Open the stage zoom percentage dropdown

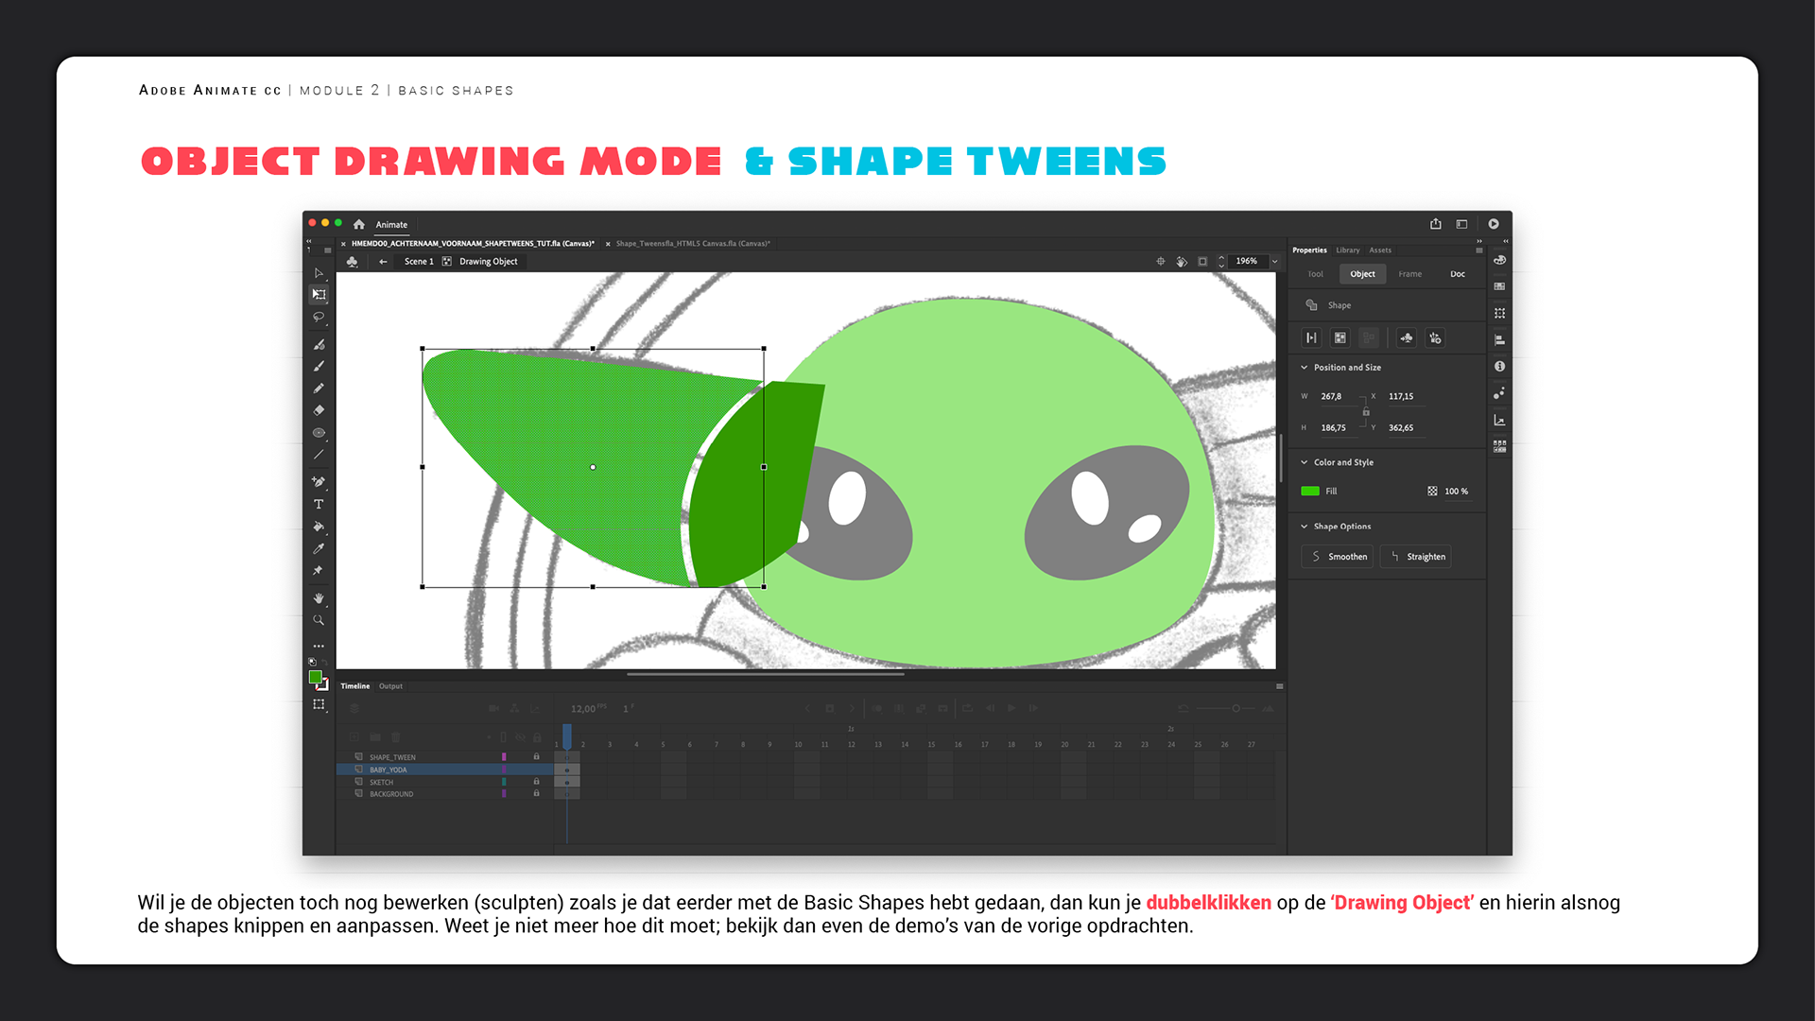coord(1274,262)
